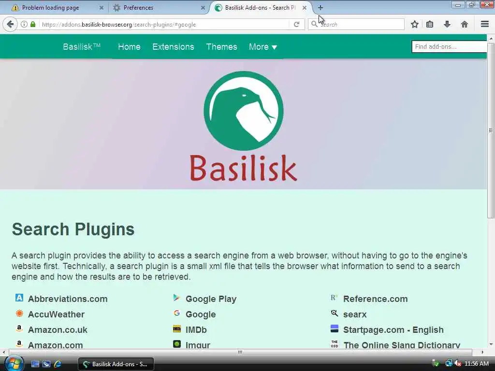Click Show Desktop icon in taskbar
The height and width of the screenshot is (371, 495).
click(x=35, y=364)
